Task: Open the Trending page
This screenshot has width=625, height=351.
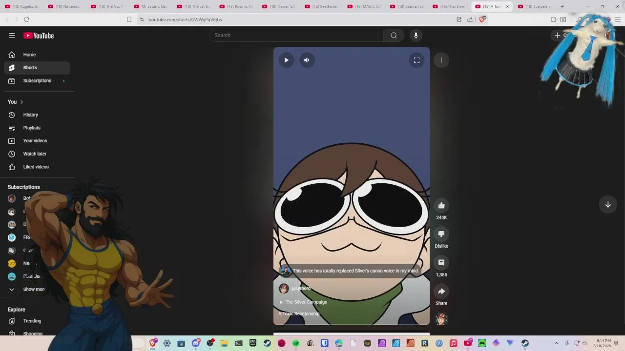Action: [x=37, y=321]
